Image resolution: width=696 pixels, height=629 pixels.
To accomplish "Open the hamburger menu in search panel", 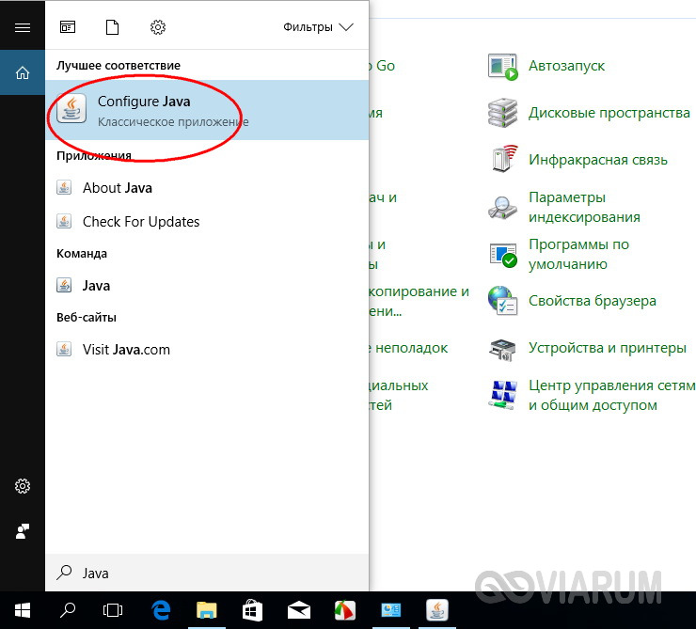I will [23, 27].
